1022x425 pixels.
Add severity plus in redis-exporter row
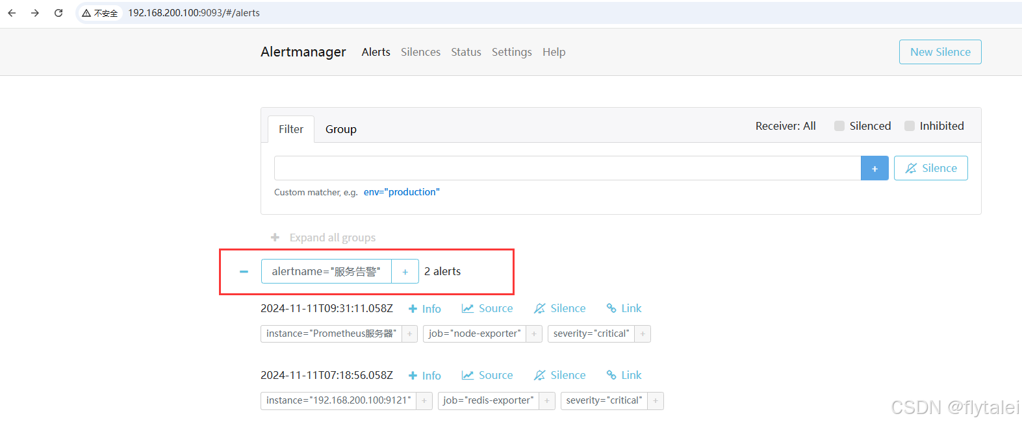(656, 400)
